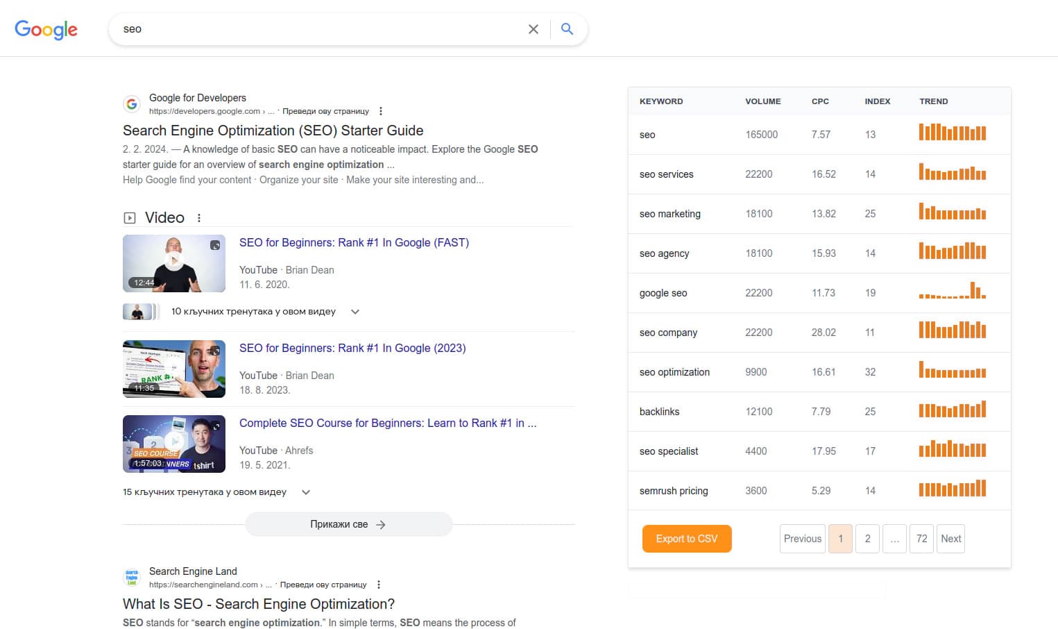Open 'SEO for Beginners: Rank #1 In Google (FAST)' video
The height and width of the screenshot is (629, 1058).
click(354, 242)
